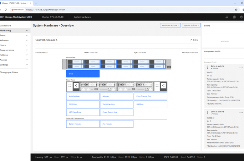Click the Fan Module tile

pos(117,124)
